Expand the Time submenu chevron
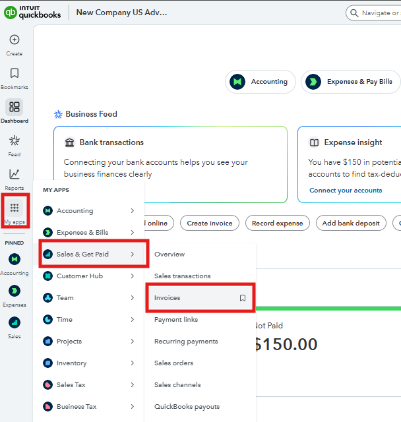This screenshot has width=401, height=422. [x=133, y=319]
